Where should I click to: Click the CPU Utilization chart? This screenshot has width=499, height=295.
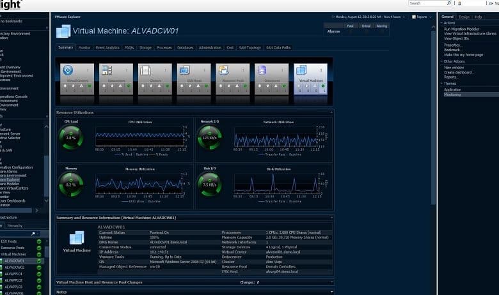click(x=139, y=136)
